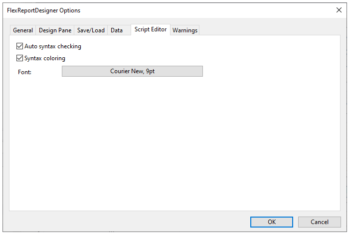The height and width of the screenshot is (235, 349).
Task: Select the Save/Load tab
Action: click(x=91, y=30)
